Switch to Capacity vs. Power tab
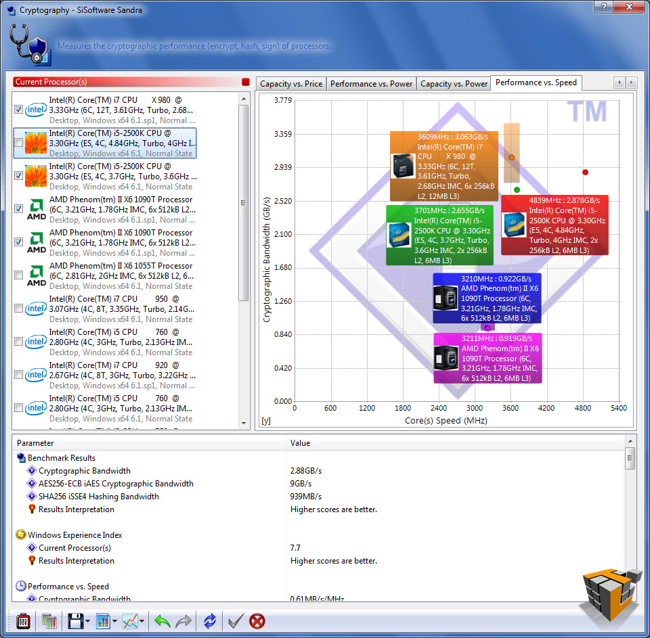Image resolution: width=650 pixels, height=638 pixels. pyautogui.click(x=454, y=84)
